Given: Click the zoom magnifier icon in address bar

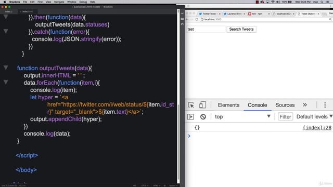Looking at the screenshot, I should point(330,19).
